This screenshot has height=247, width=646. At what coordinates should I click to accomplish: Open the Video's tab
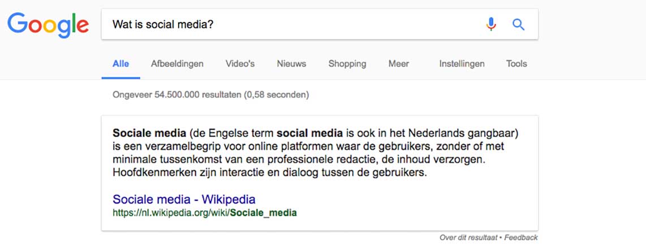click(x=240, y=64)
